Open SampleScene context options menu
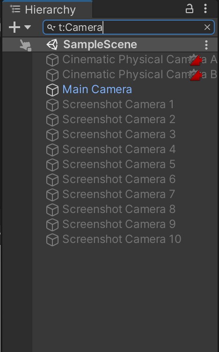The image size is (219, 352). pos(206,44)
